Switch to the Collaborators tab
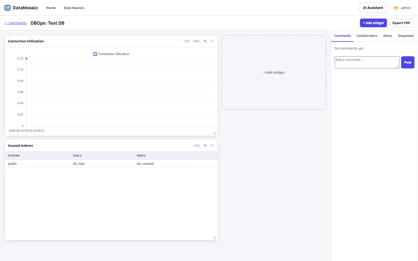 click(367, 36)
